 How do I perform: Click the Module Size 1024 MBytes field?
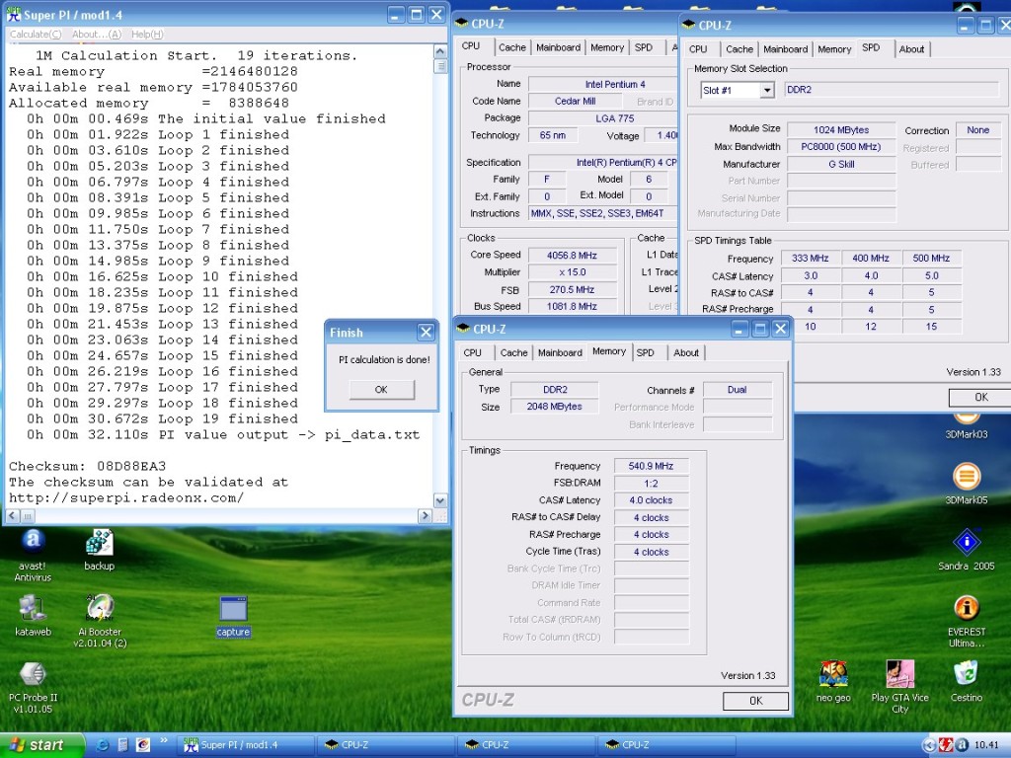point(841,129)
